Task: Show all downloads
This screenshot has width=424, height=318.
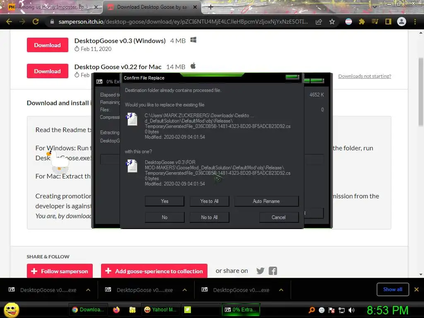Action: click(393, 289)
